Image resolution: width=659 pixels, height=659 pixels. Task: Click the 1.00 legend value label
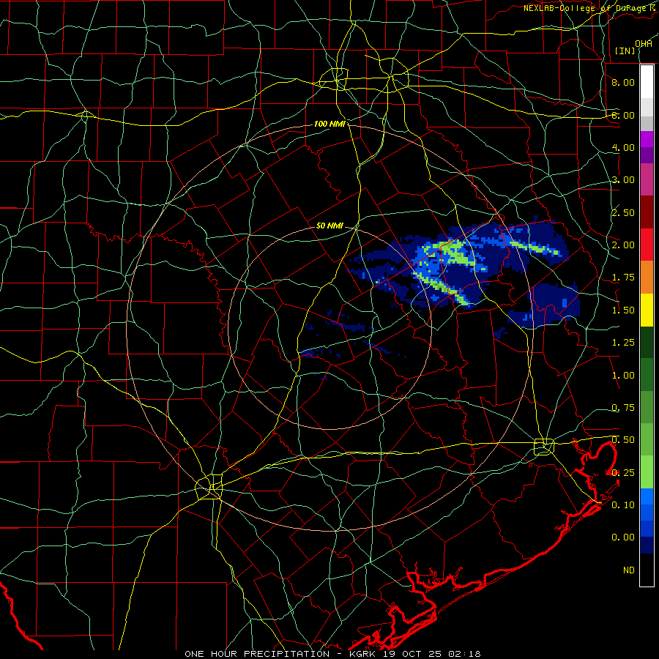tap(623, 376)
